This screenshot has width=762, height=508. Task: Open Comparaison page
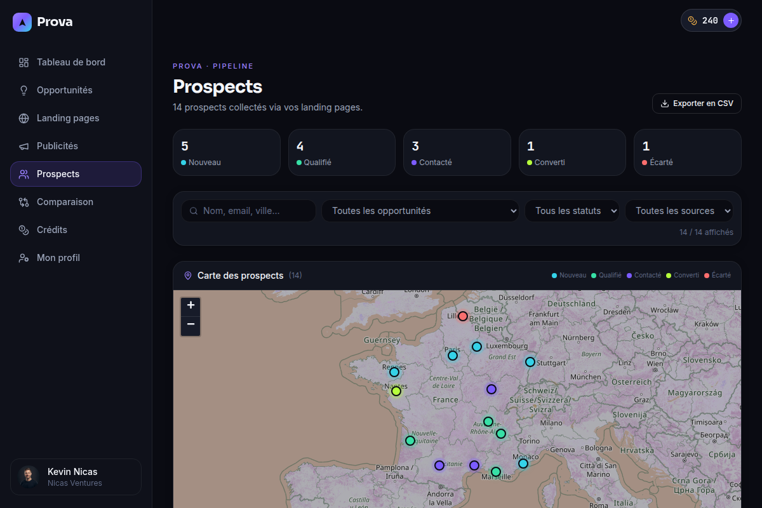[x=76, y=202]
